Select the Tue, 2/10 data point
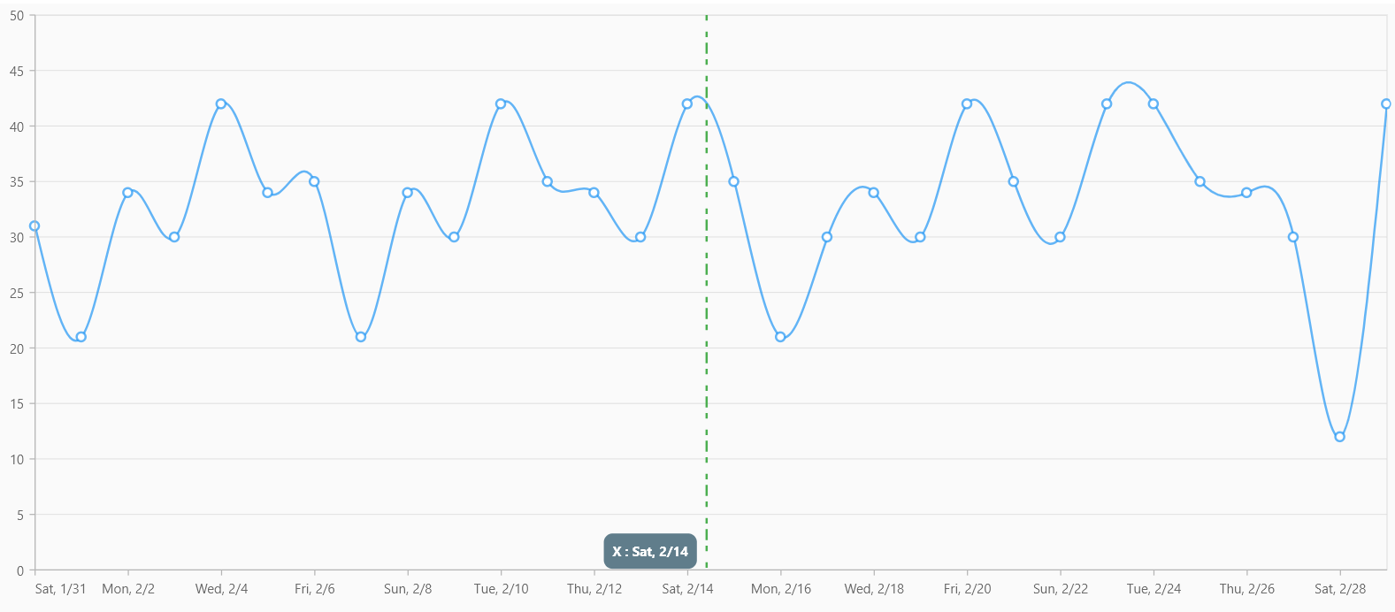The image size is (1395, 612). (501, 103)
